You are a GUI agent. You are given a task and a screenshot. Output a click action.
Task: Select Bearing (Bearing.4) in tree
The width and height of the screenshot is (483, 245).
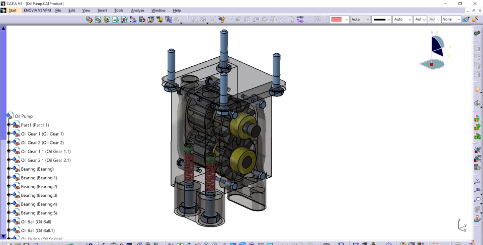(x=39, y=204)
